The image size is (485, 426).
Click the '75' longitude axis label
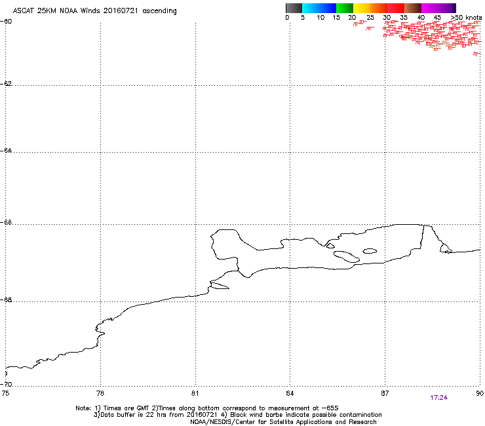point(5,393)
